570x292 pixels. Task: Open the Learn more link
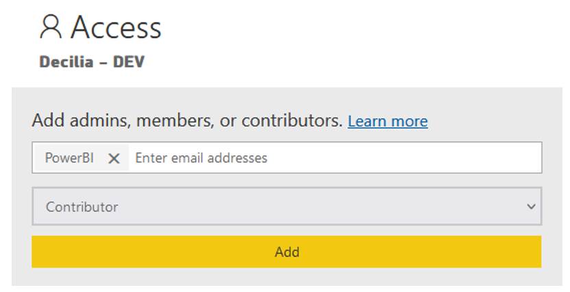388,121
